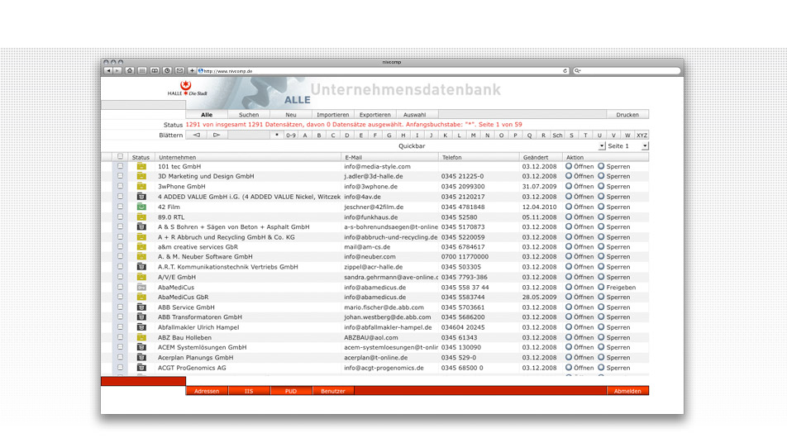Toggle the select-all checkbox in table header
Screen dimensions: 787x438
pos(121,156)
